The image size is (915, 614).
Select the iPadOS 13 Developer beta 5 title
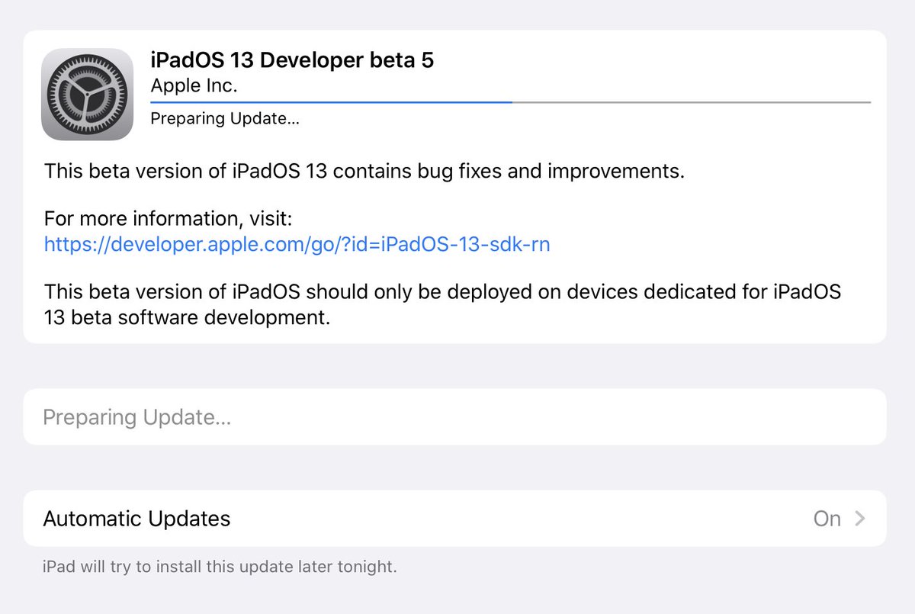292,59
